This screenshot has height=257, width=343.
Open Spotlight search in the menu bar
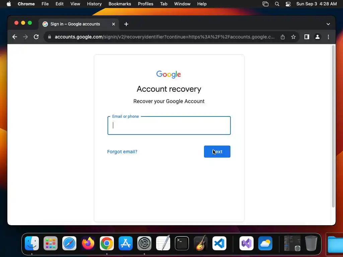[277, 4]
